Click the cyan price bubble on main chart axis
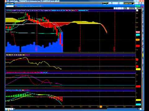The width and height of the screenshot is (149, 111). pyautogui.click(x=138, y=35)
